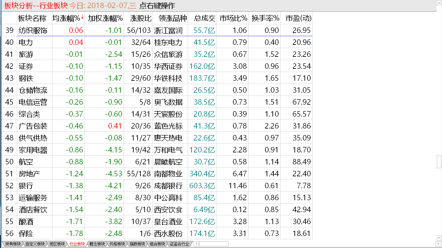Select the 酒店餐饮 sector row
This screenshot has width=442, height=248.
pos(157,210)
